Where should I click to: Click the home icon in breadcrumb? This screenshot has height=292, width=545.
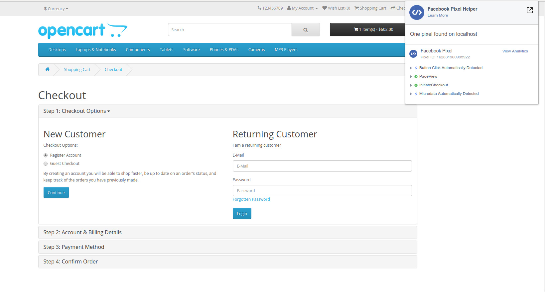click(x=48, y=69)
